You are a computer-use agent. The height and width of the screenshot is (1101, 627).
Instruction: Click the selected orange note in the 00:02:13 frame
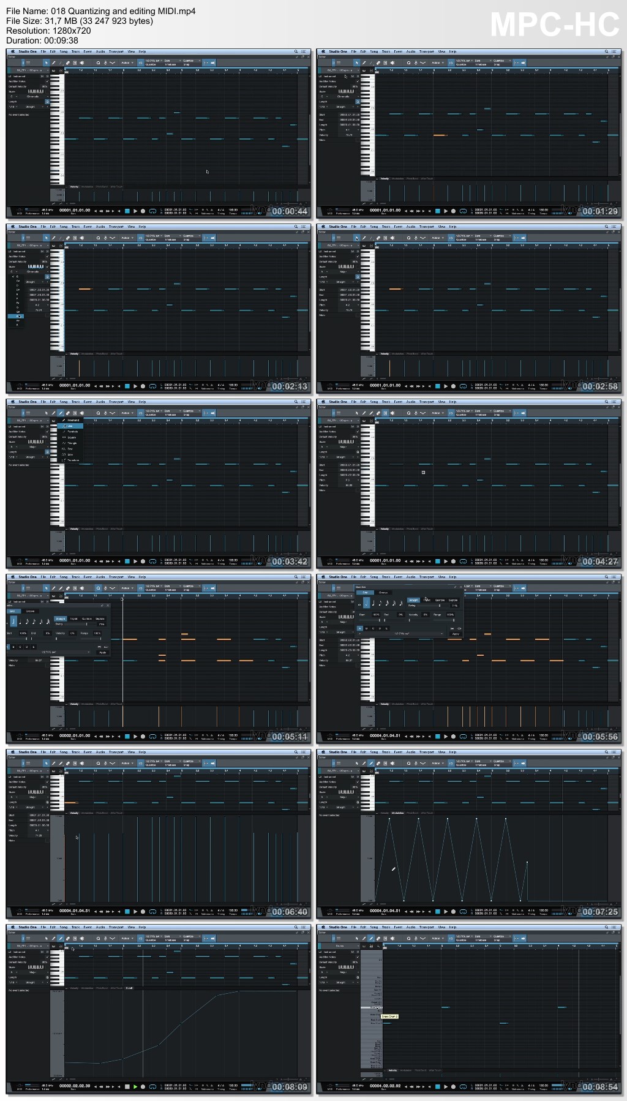[x=84, y=289]
